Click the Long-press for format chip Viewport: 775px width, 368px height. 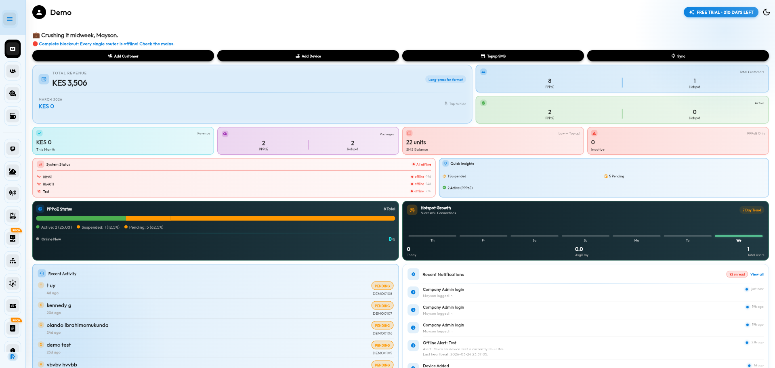(445, 80)
